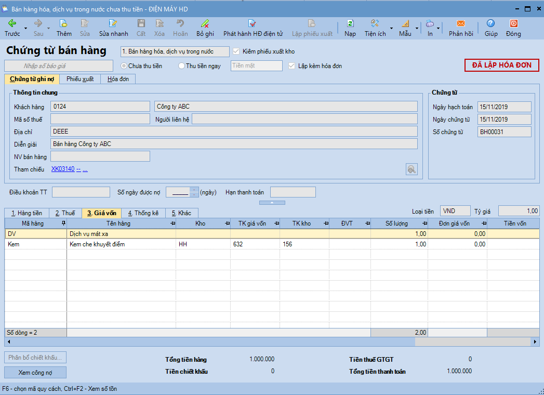The height and width of the screenshot is (395, 544).
Task: Click Phát hành HĐ điện tử
Action: click(x=253, y=28)
